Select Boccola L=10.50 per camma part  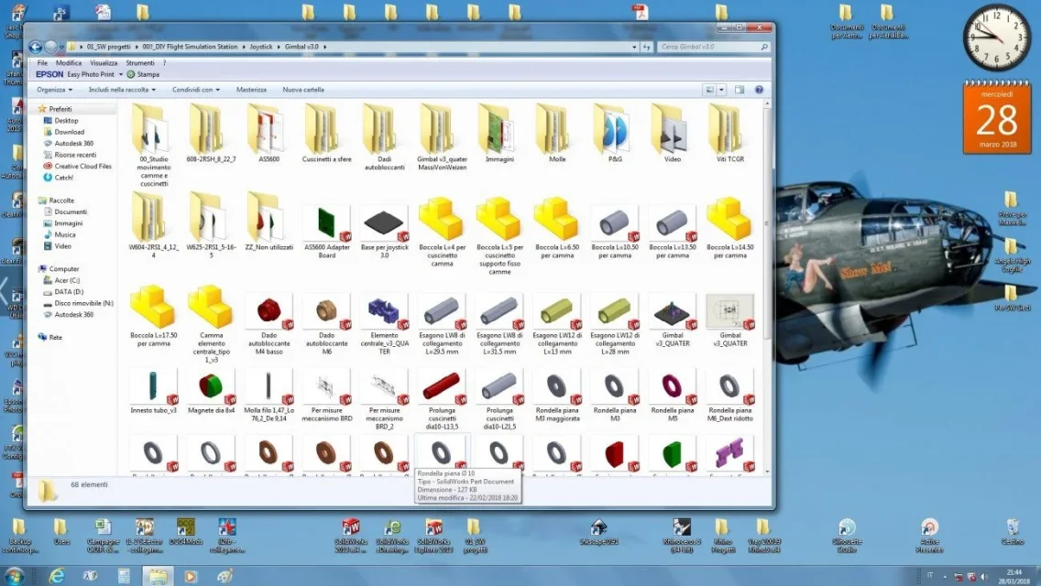tap(615, 232)
